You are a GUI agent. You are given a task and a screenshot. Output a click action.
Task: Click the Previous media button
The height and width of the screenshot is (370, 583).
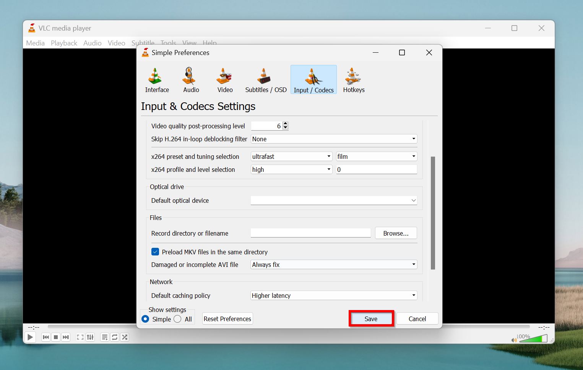pyautogui.click(x=46, y=337)
